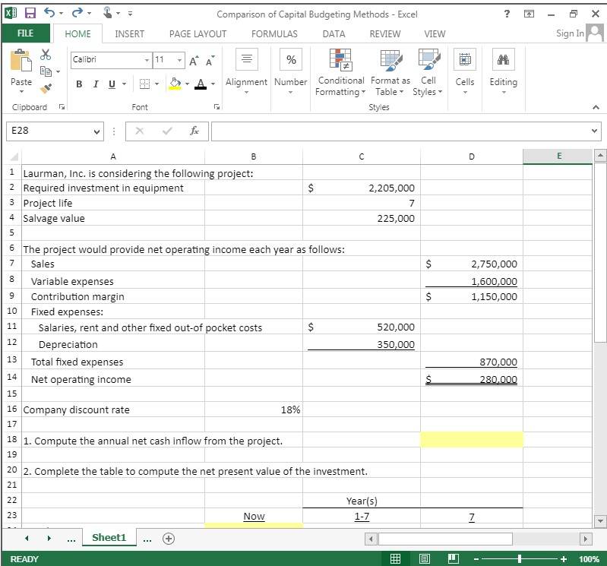The width and height of the screenshot is (607, 566).
Task: Click the formula bar input field
Action: click(401, 131)
